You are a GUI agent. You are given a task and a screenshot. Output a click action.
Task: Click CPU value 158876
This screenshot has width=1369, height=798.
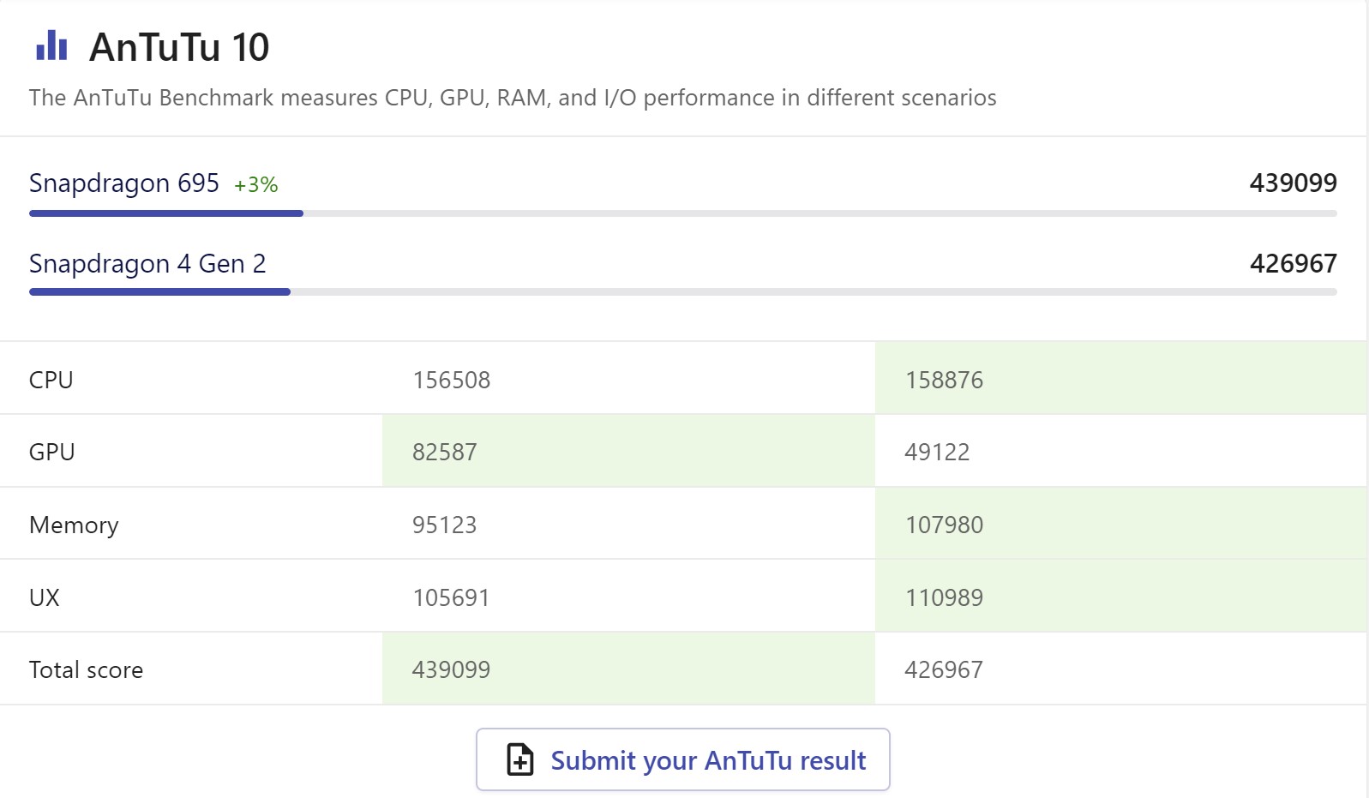[x=945, y=380]
